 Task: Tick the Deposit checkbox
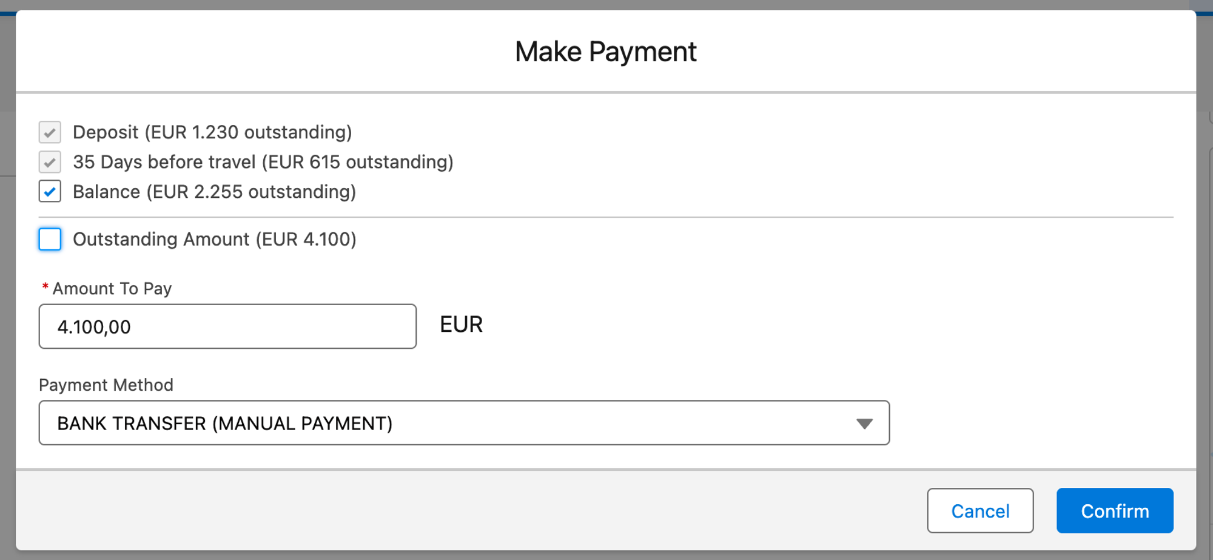point(50,132)
